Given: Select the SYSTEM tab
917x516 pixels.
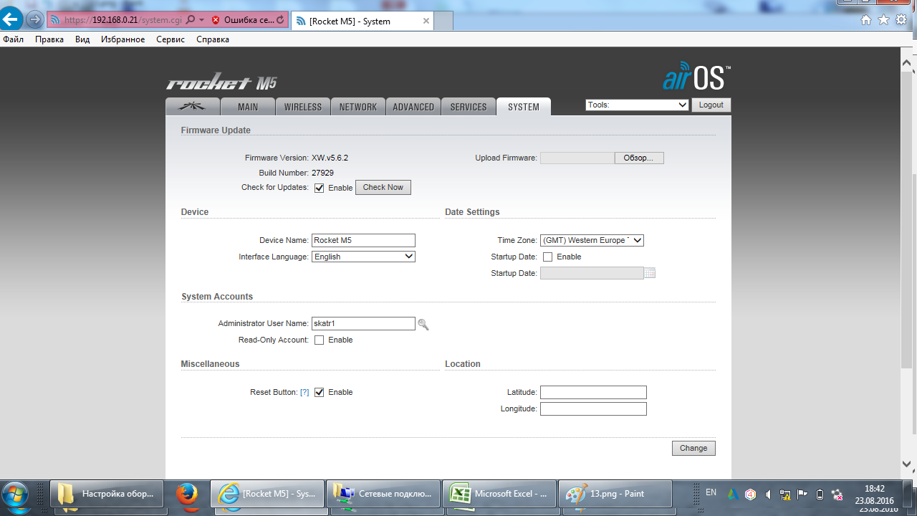Looking at the screenshot, I should click(524, 107).
